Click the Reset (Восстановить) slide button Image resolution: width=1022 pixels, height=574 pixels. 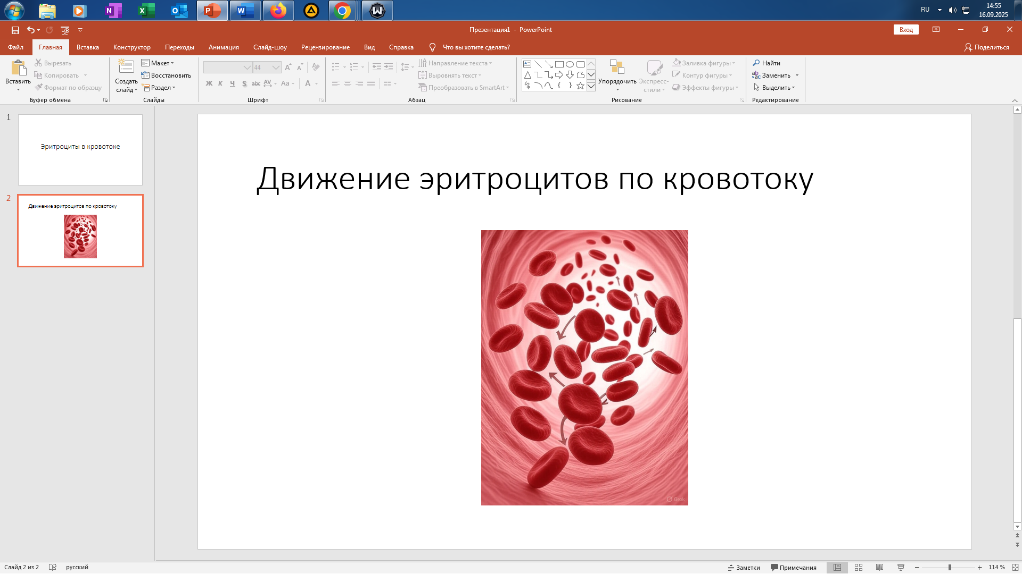(x=166, y=75)
